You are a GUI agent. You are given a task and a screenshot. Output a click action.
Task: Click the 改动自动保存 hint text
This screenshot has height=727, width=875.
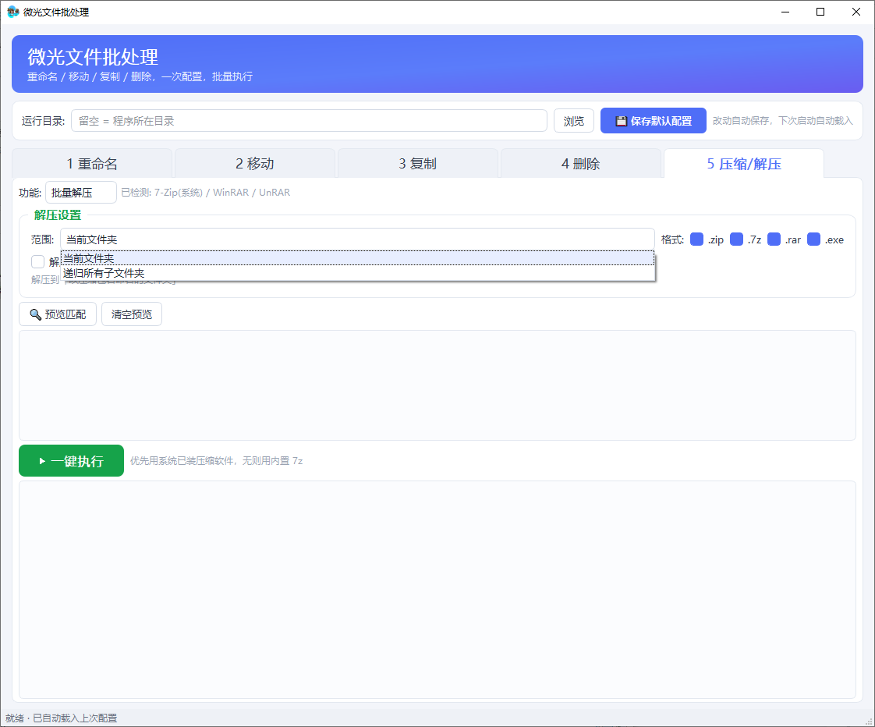[783, 121]
